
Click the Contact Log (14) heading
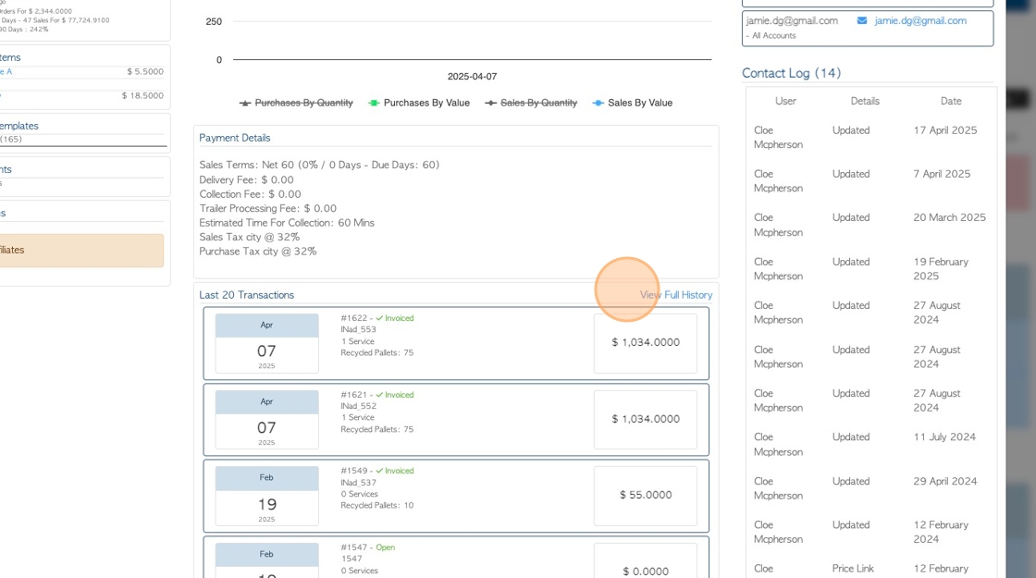pyautogui.click(x=791, y=73)
